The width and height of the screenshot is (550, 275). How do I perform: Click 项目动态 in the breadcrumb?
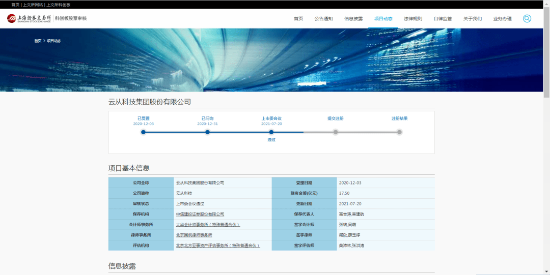54,41
